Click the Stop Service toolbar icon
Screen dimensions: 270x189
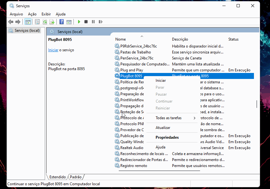point(86,22)
